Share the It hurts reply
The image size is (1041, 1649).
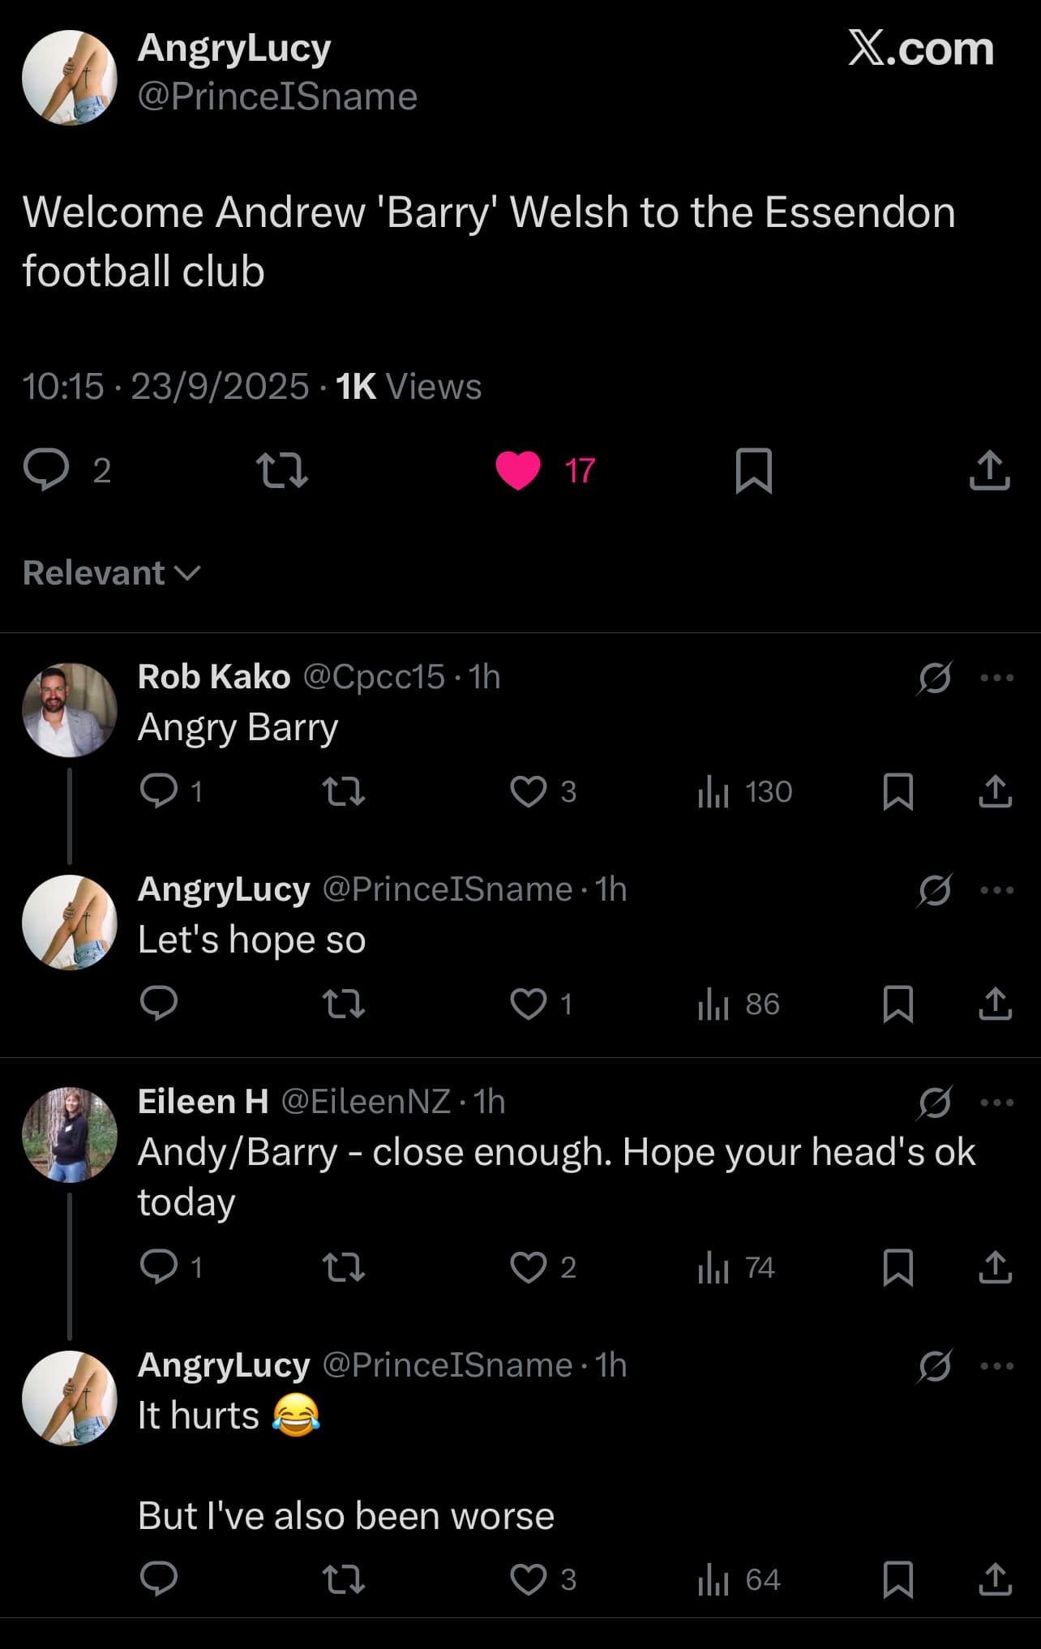tap(995, 1579)
